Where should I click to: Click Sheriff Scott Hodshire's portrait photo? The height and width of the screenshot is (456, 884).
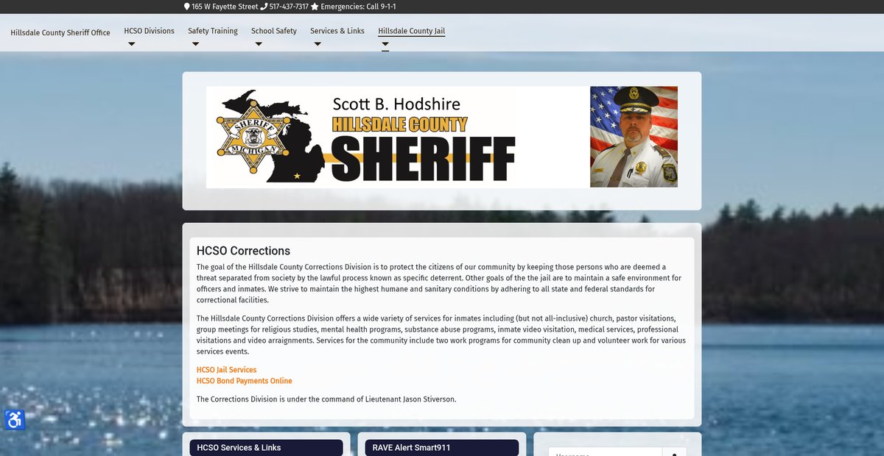tap(634, 137)
